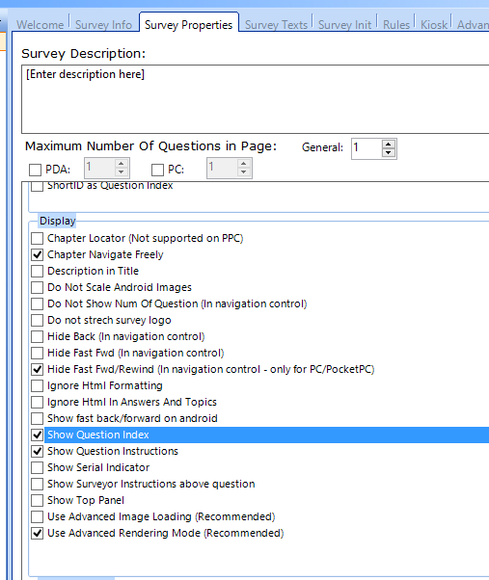This screenshot has height=580, width=489.
Task: Enable Do Not Scale Android Images
Action: pos(37,287)
